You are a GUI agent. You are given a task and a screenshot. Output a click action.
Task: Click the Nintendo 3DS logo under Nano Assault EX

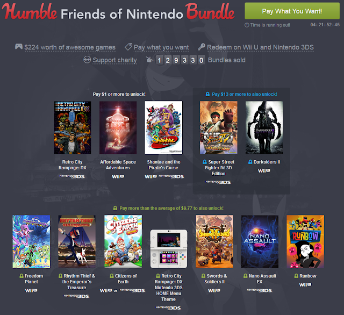tap(260, 290)
